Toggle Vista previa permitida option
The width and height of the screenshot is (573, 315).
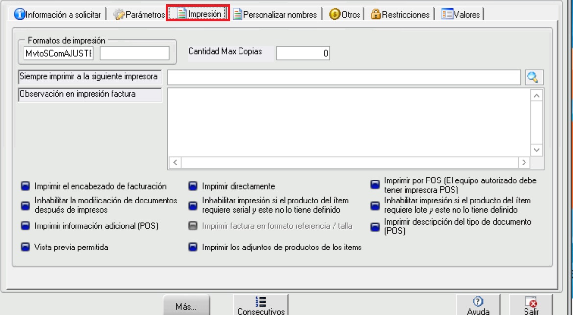pyautogui.click(x=25, y=247)
